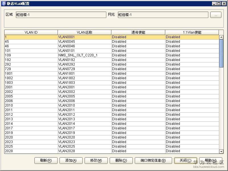The width and height of the screenshot is (228, 171).
Task: Open 端口绑定信息(B) port binding info
Action: [x=153, y=160]
